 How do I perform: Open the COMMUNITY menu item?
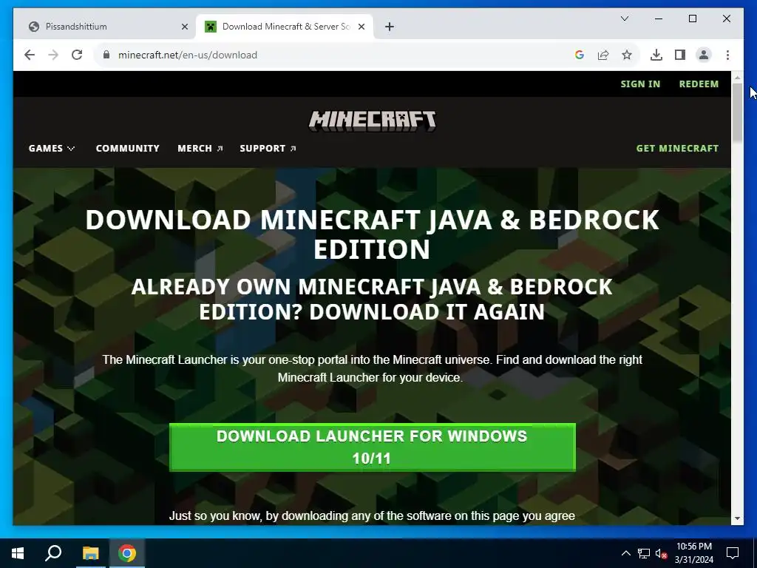(x=127, y=148)
